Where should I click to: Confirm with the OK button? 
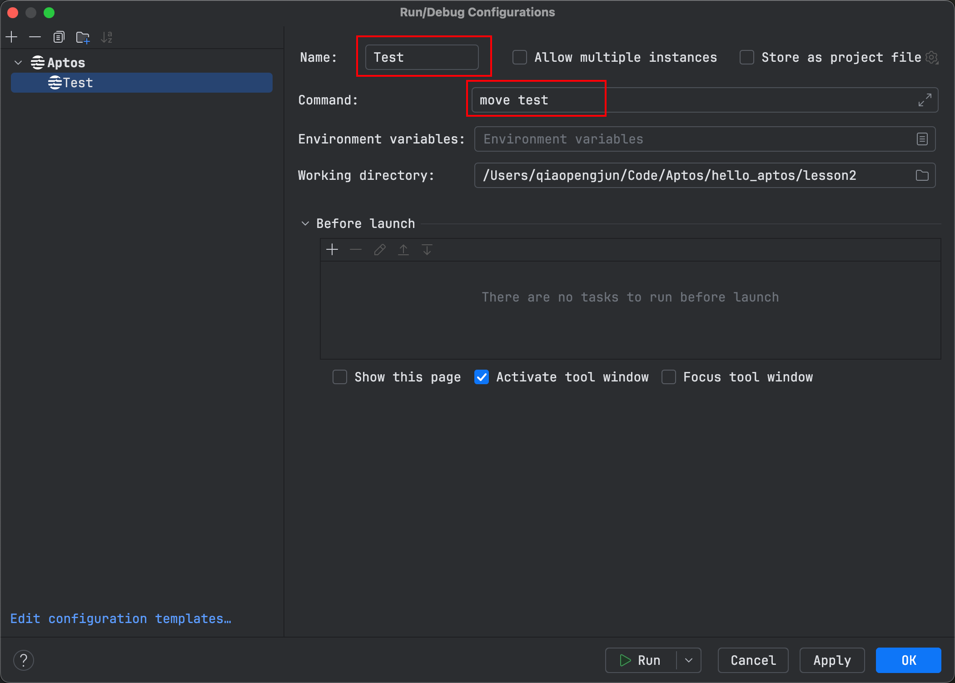pos(909,660)
